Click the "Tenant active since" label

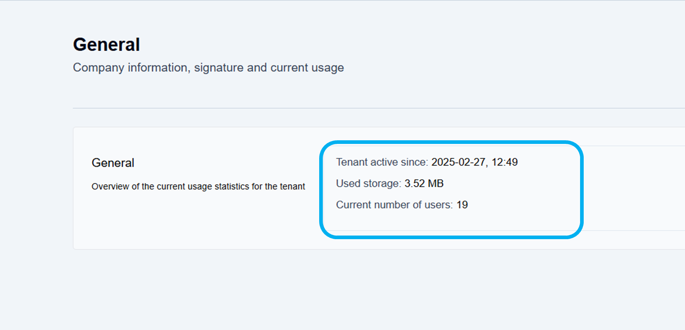tap(382, 162)
